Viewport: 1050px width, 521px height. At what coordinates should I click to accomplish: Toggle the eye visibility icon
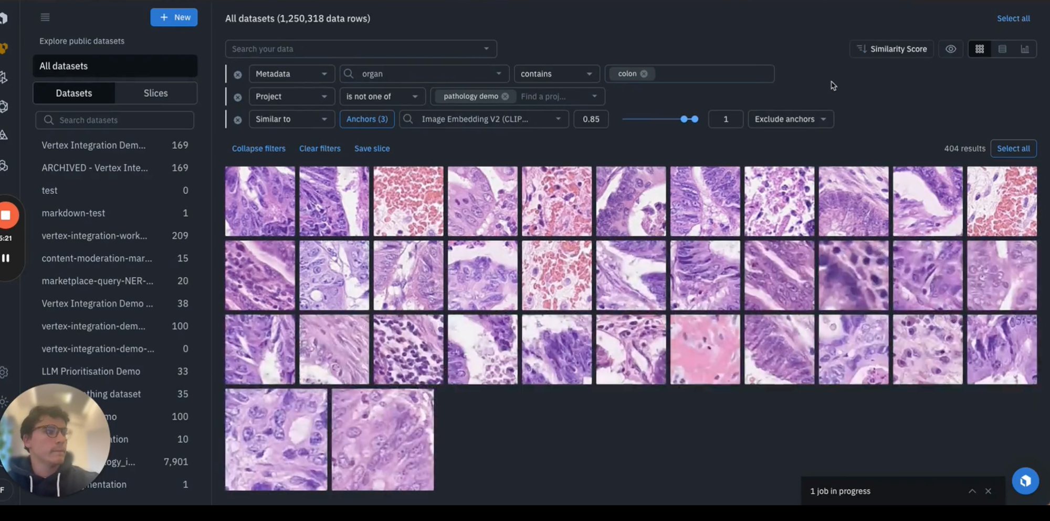click(x=951, y=49)
